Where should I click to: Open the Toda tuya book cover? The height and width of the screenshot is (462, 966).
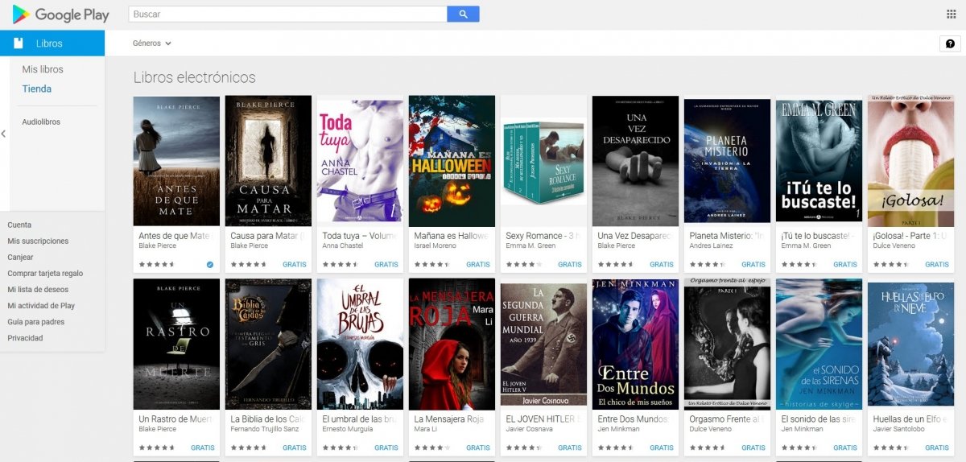point(360,161)
